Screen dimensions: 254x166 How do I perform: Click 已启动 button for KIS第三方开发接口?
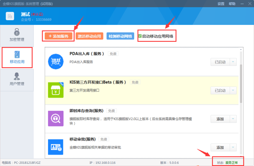point(220,90)
